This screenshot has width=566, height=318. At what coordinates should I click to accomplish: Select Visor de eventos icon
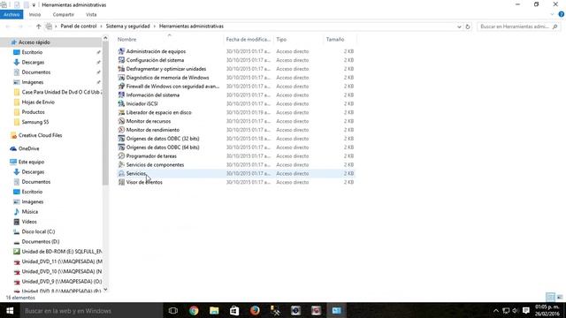coord(121,182)
